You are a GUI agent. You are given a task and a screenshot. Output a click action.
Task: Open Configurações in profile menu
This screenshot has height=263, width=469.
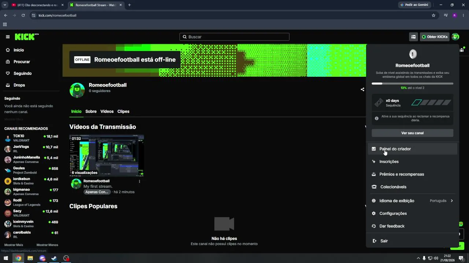[413, 213]
